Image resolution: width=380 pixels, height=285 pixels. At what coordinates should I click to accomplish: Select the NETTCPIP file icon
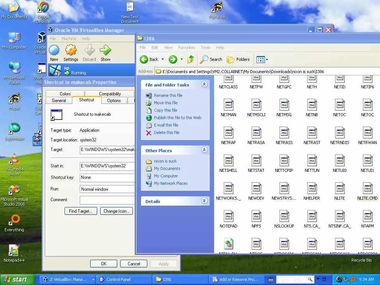point(284,163)
